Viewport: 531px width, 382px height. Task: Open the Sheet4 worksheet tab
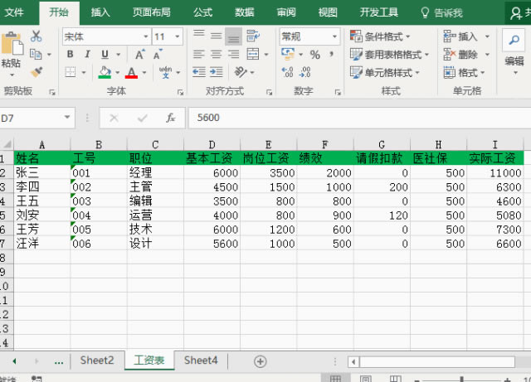point(201,360)
